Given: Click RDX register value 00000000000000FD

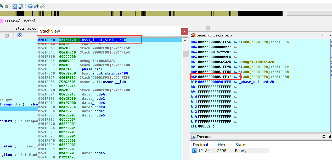Looking at the screenshot, I should (x=215, y=57).
